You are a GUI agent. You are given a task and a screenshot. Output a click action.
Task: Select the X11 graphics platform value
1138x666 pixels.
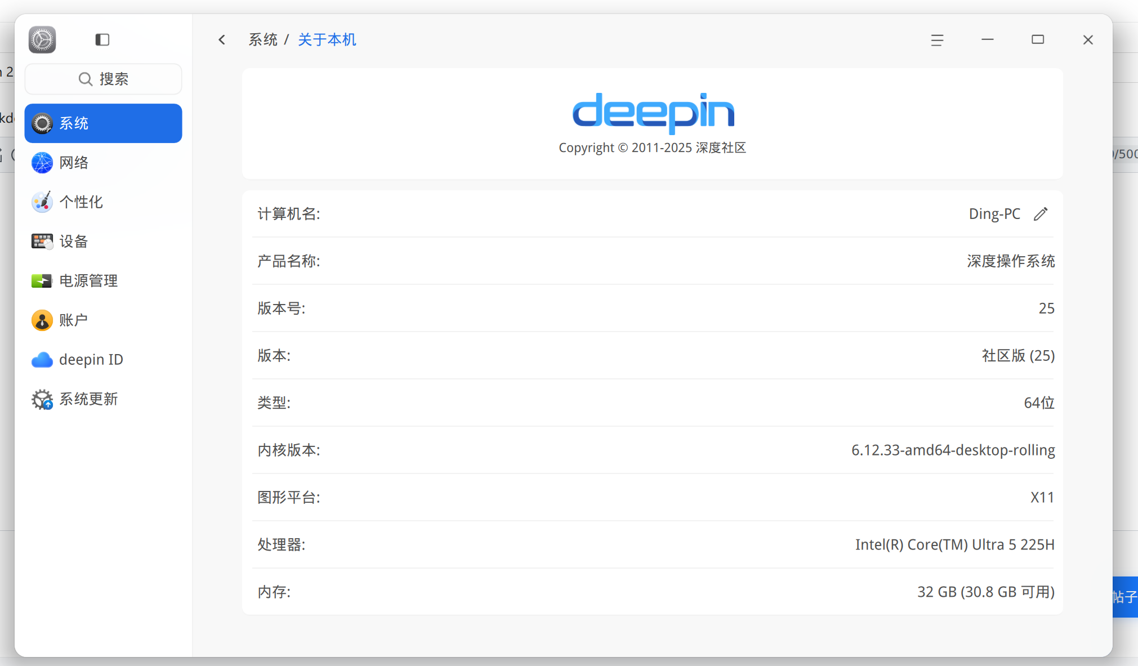pyautogui.click(x=1042, y=497)
